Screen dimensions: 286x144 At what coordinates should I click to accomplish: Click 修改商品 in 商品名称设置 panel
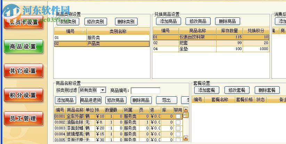click(x=116, y=100)
